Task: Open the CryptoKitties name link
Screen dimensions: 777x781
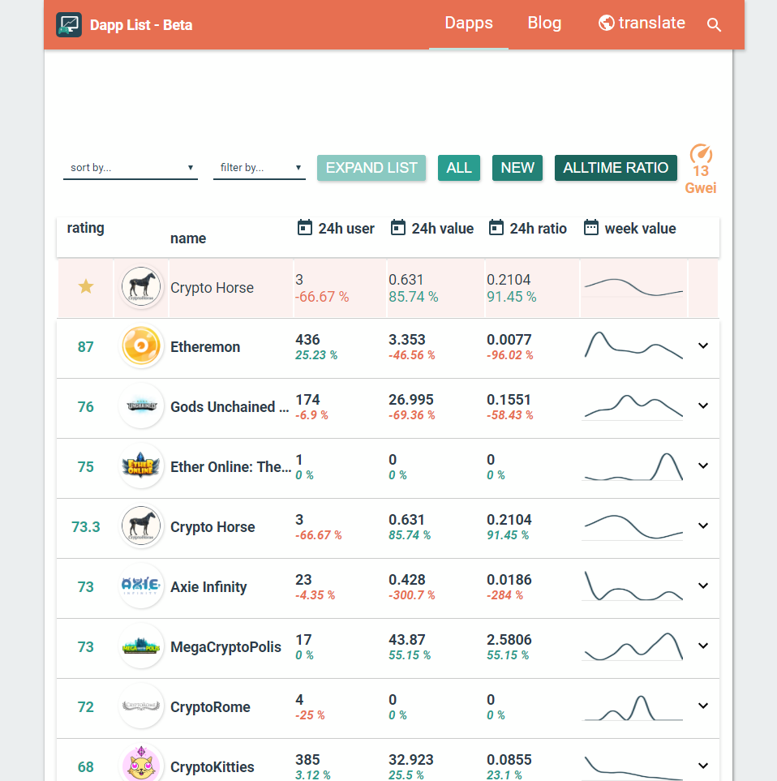Action: (x=212, y=767)
